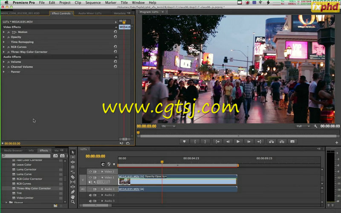341x213 pixels.
Task: Open the Apple menu
Action: pyautogui.click(x=6, y=3)
